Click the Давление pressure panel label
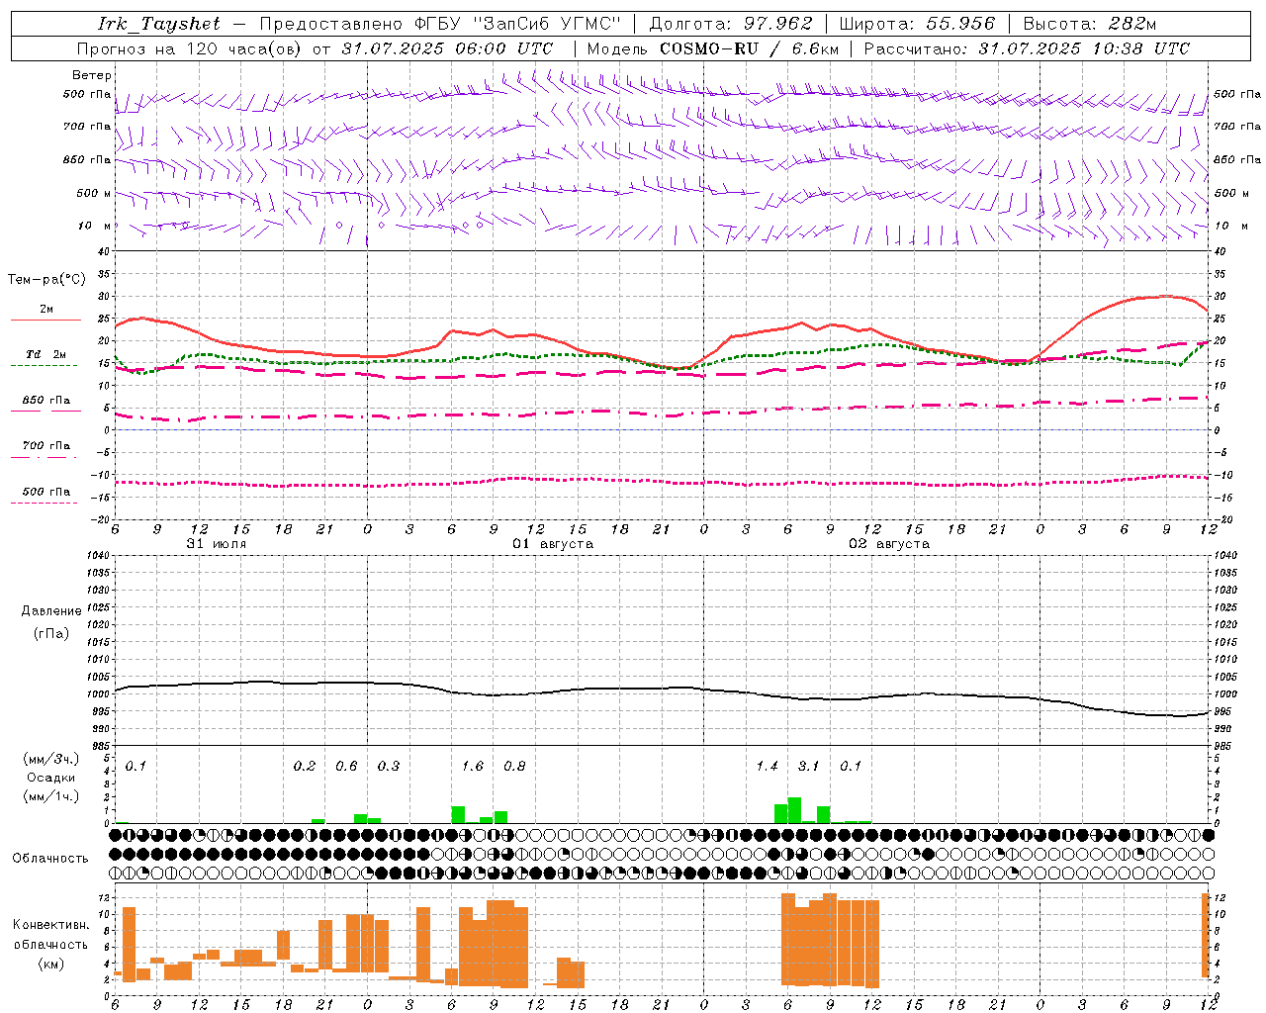Viewport: 1266px width, 1013px height. (x=51, y=611)
